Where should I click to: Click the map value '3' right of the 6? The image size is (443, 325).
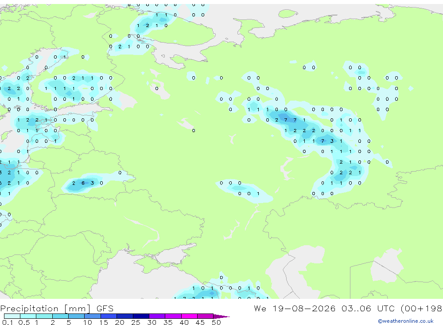point(92,183)
